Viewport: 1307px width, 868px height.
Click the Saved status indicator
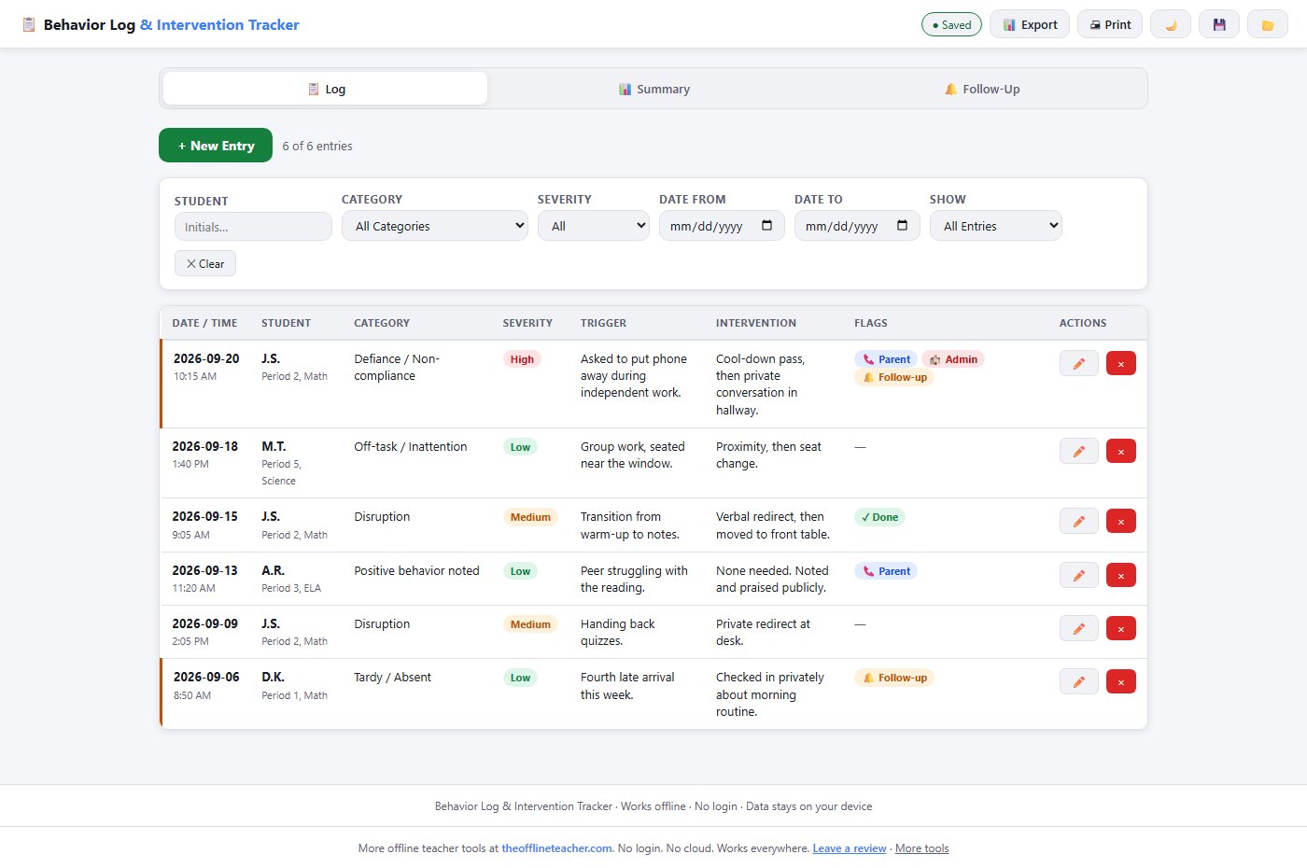click(x=951, y=24)
